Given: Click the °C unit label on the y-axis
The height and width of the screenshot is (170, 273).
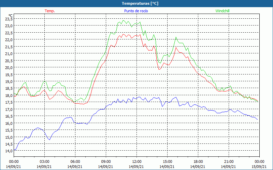Looking at the screenshot, I should [11, 16].
